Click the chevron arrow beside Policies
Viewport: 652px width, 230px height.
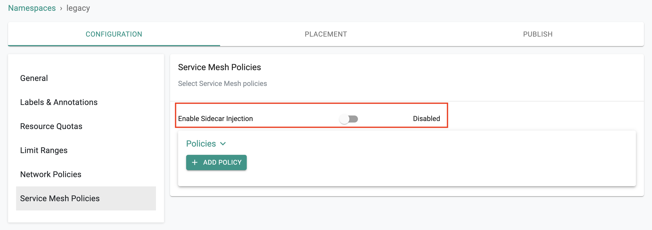click(223, 144)
